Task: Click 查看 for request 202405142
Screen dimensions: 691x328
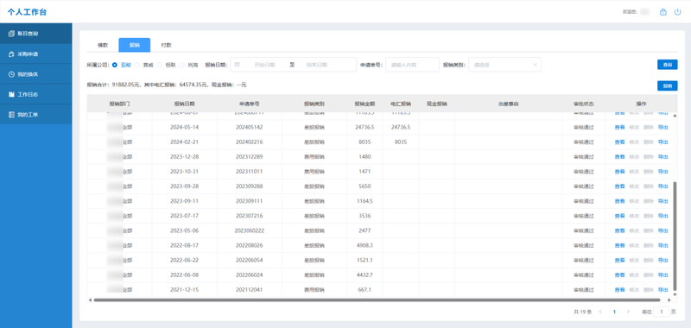Action: tap(619, 127)
